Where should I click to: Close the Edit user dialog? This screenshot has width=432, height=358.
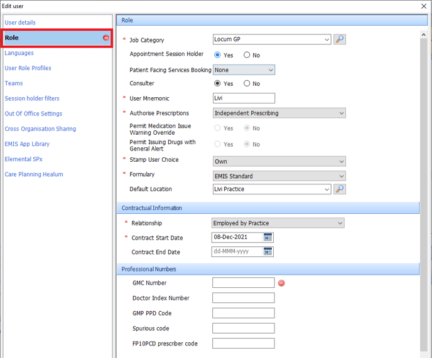point(423,6)
